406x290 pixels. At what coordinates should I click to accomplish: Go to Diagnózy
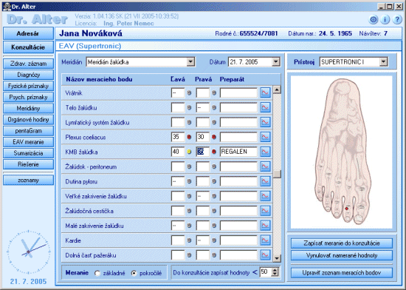point(28,75)
